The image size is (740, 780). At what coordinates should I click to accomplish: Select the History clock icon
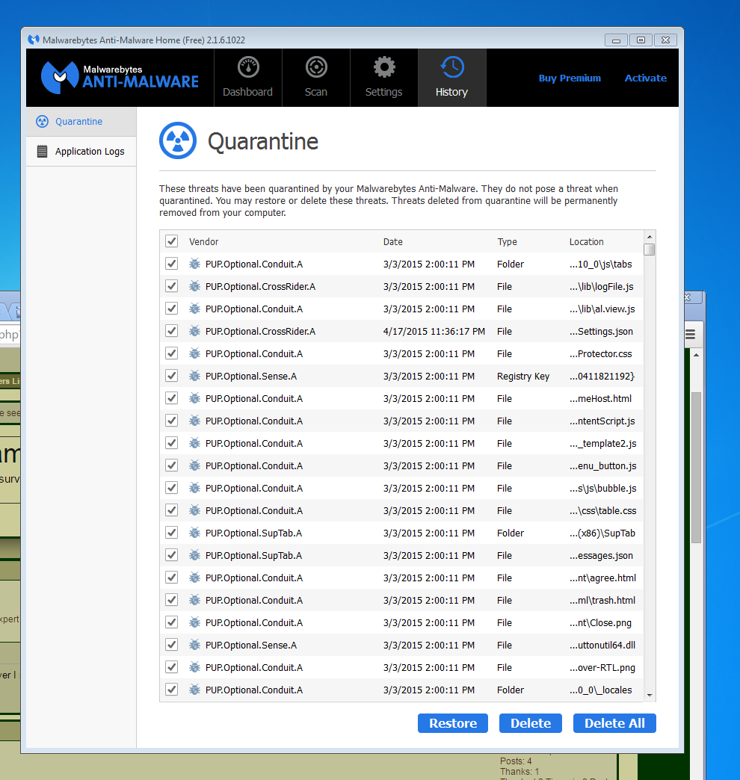click(452, 67)
